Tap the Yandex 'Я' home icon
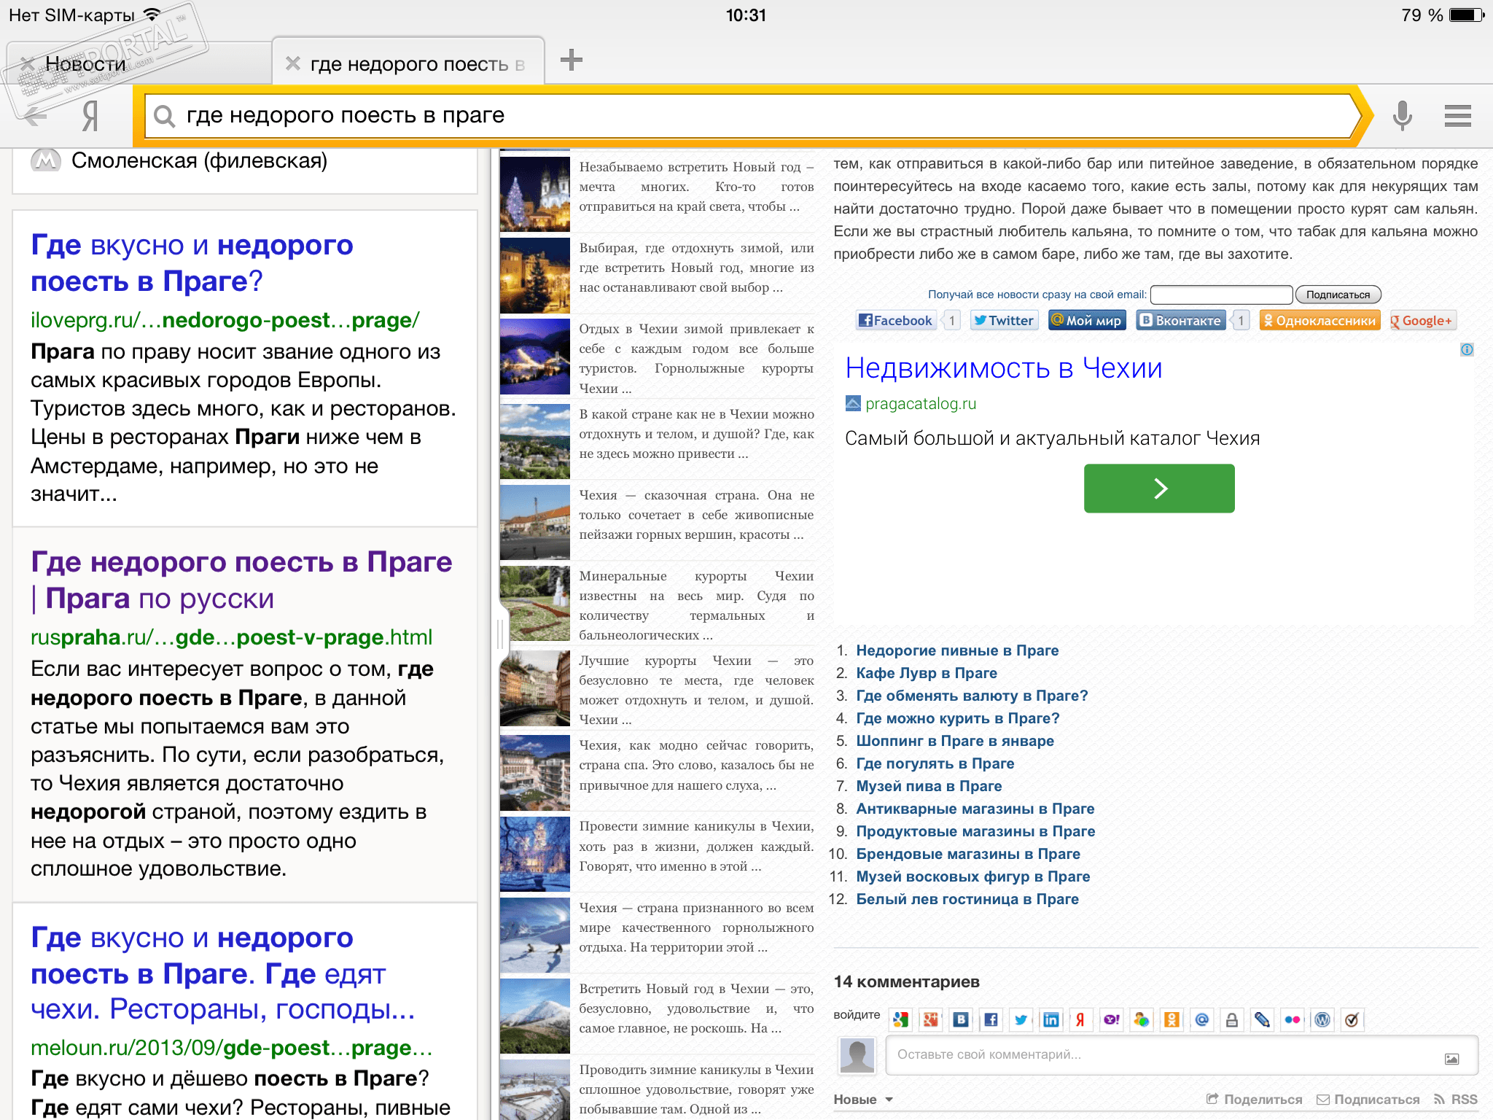 pos(90,115)
